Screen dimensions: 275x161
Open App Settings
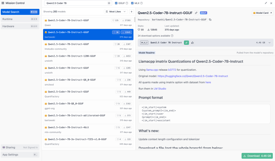tap(20, 155)
